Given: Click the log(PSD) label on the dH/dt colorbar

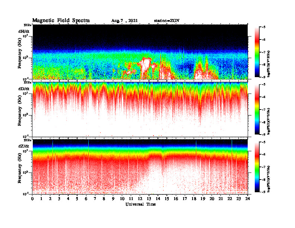Looking at the screenshot, I should [x=269, y=64].
